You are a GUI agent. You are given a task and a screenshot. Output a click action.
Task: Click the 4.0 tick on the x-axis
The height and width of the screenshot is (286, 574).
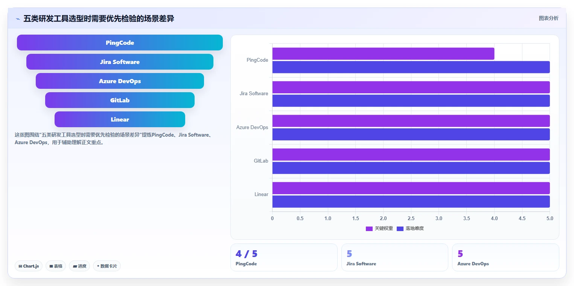pyautogui.click(x=494, y=218)
